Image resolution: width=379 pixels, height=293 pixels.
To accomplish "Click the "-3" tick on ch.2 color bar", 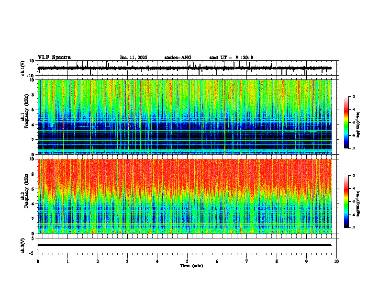I will pos(353,176).
